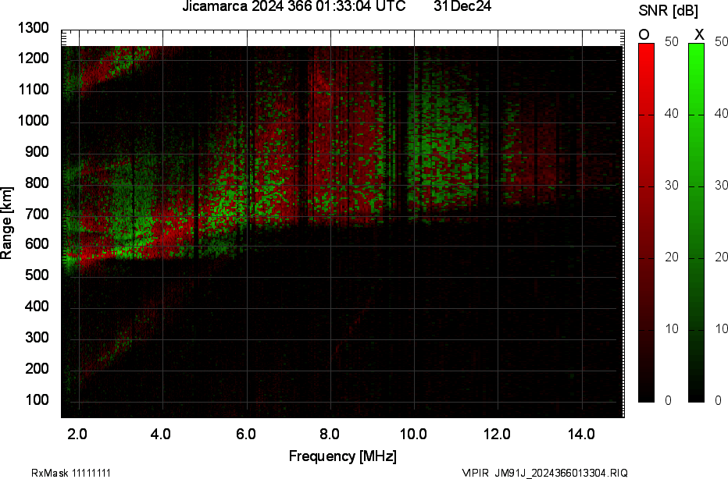The height and width of the screenshot is (479, 728).
Task: Click the 'Range [km]' axis title
Action: point(6,223)
